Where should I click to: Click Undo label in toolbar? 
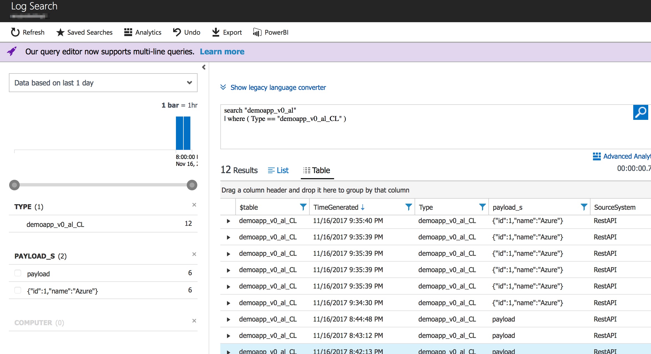tap(192, 32)
